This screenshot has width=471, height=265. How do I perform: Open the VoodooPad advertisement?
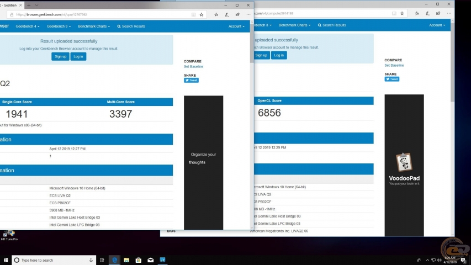tap(404, 165)
